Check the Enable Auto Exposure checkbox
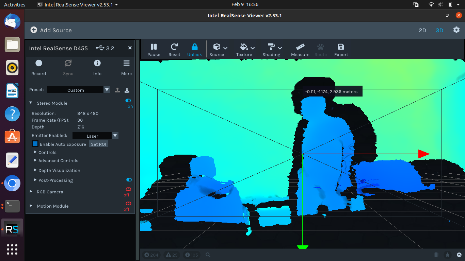Screen dimensions: 465x261 [35, 143]
